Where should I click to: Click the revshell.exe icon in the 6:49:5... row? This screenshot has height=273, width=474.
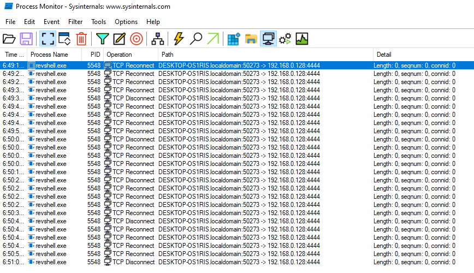pos(32,131)
